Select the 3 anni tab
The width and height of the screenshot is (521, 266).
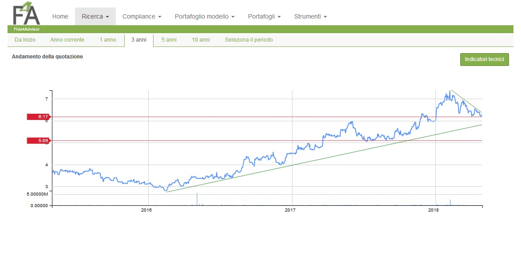[x=139, y=40]
